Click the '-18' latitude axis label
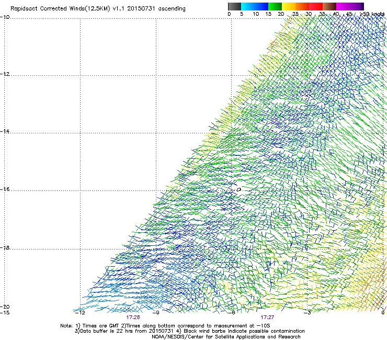This screenshot has width=387, height=340. [5, 247]
